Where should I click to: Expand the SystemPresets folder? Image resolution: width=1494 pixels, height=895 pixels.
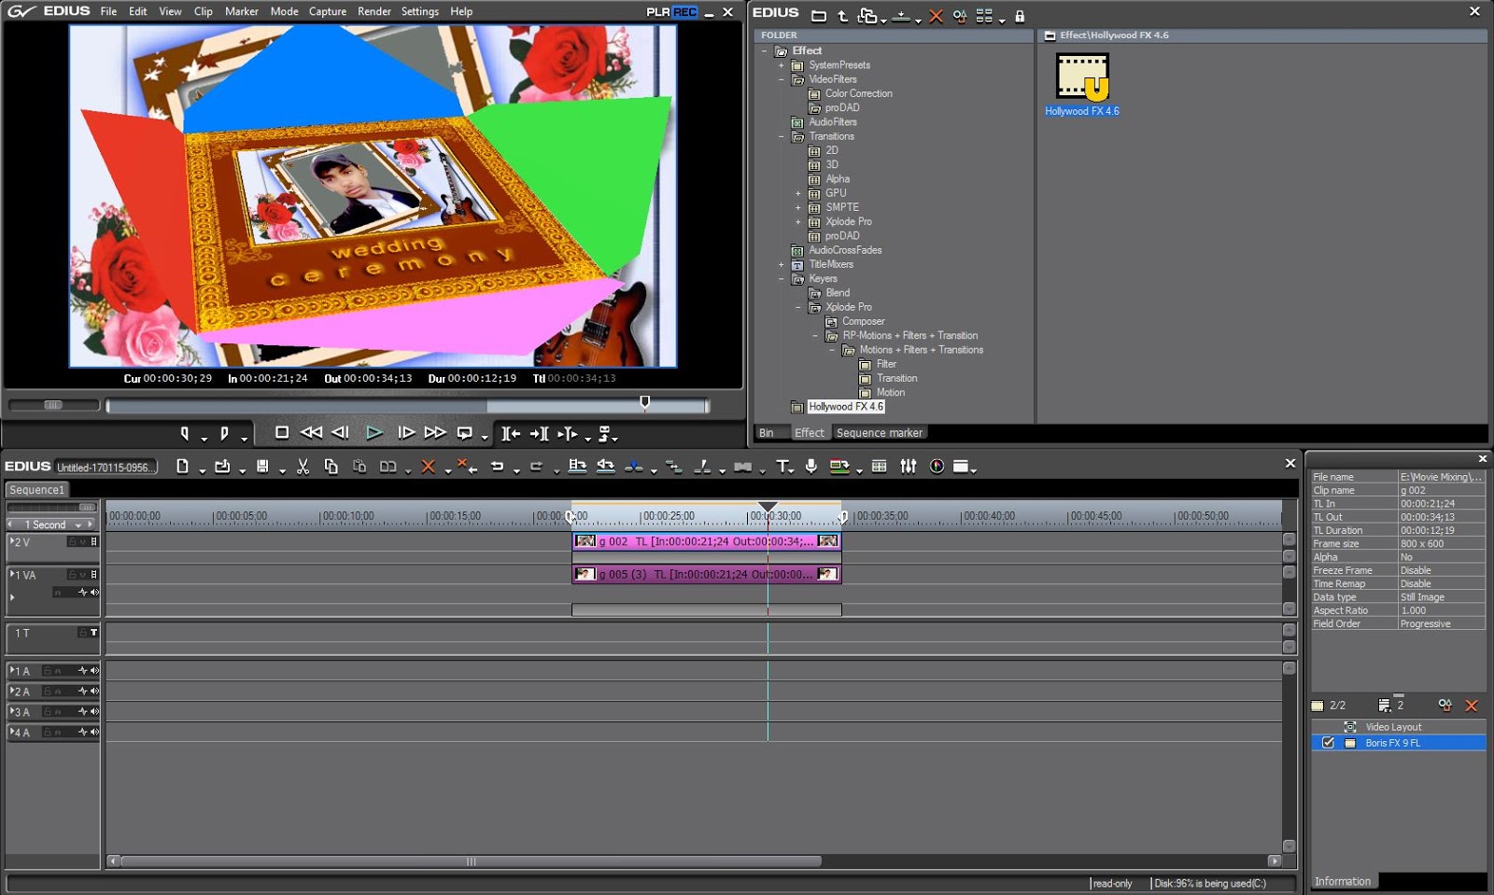[782, 65]
